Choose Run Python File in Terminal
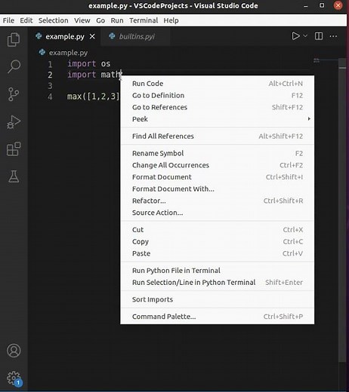 218,271
